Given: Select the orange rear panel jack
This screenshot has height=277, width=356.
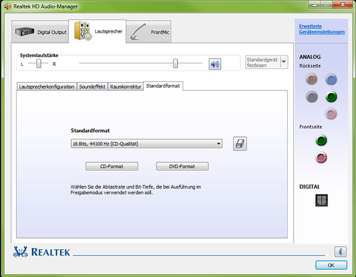Looking at the screenshot, I should (311, 79).
